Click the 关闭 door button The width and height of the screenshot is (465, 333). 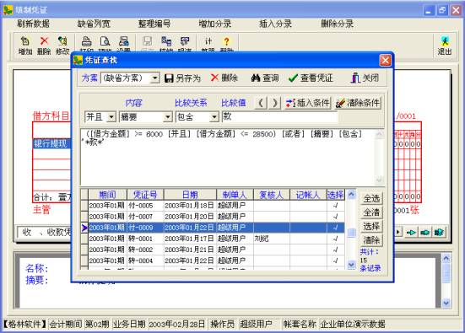[365, 78]
